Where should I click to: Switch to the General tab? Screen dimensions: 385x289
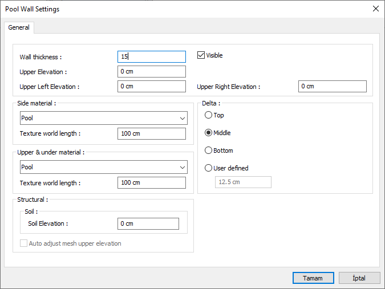[x=19, y=27]
